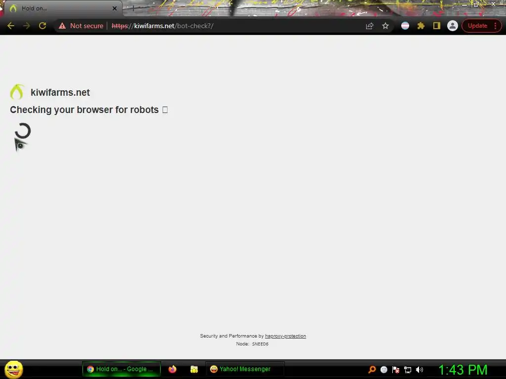Bookmark this tab with the star icon

pos(385,26)
